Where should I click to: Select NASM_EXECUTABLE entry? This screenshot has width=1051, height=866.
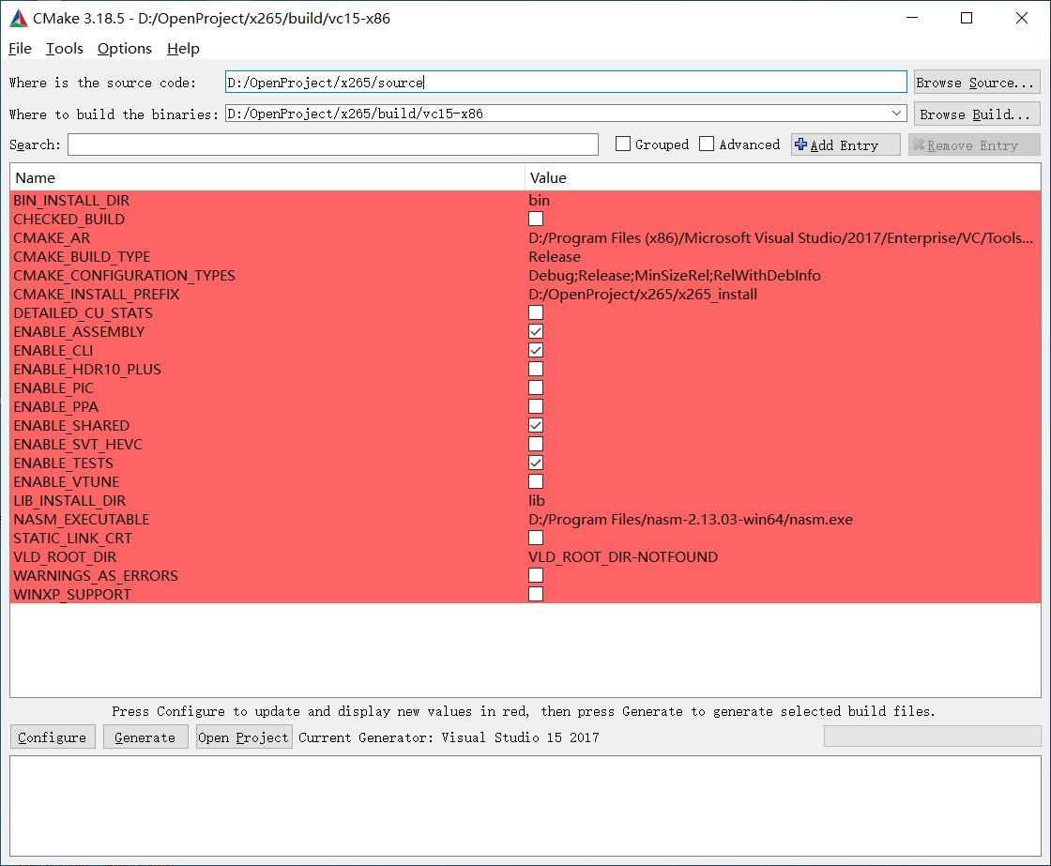(82, 520)
